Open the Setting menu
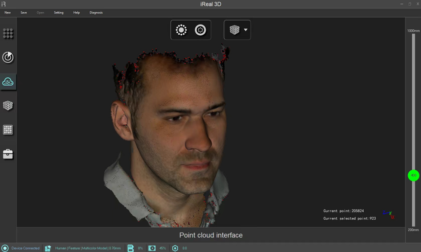The width and height of the screenshot is (421, 252). click(x=59, y=13)
